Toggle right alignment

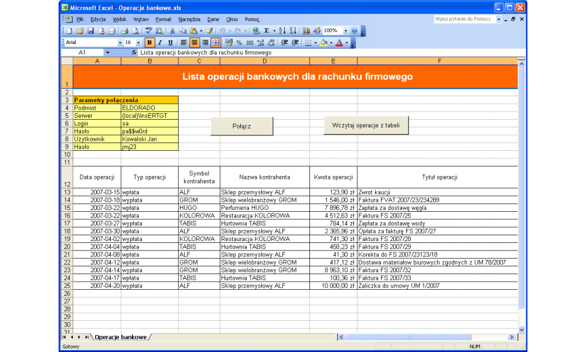point(205,43)
